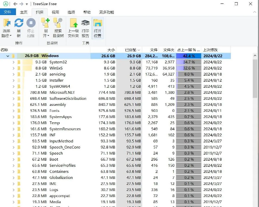Expand the servicing folder
Image resolution: width=259 pixels, height=207 pixels.
pyautogui.click(x=13, y=74)
